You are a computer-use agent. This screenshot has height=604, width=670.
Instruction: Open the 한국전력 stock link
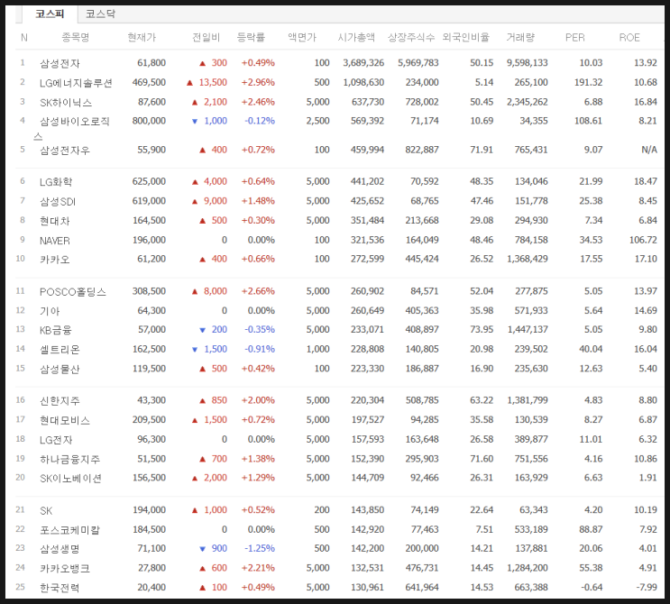tap(60, 588)
